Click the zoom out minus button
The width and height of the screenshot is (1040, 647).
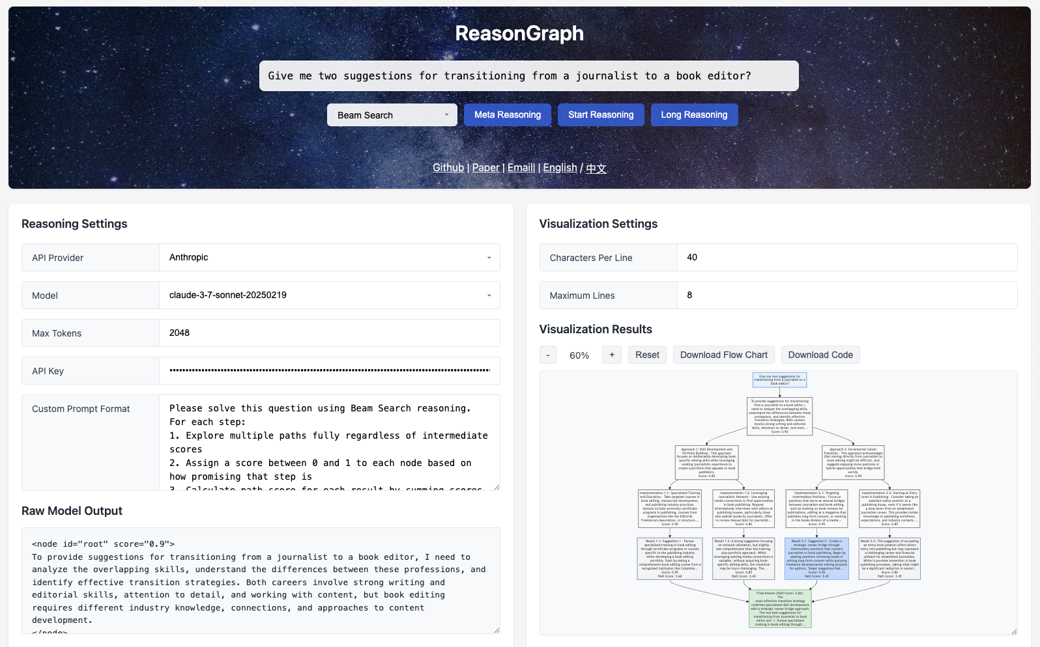pos(547,355)
